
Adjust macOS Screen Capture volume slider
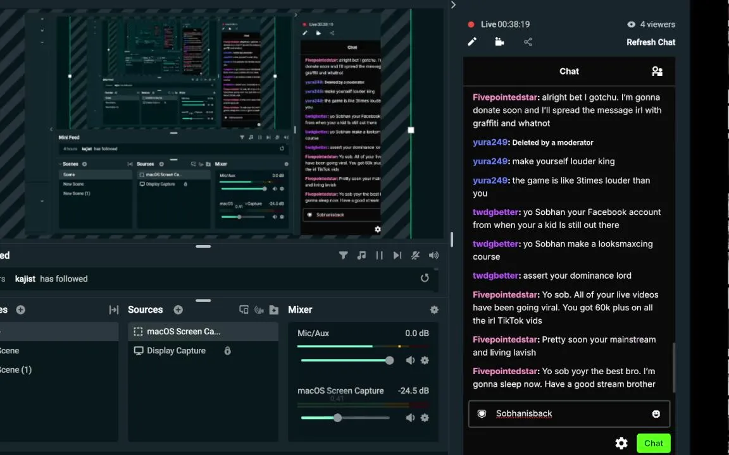point(345,418)
